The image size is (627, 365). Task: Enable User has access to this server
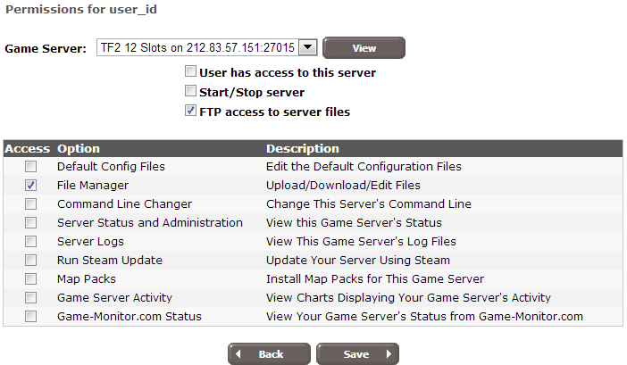click(x=190, y=72)
